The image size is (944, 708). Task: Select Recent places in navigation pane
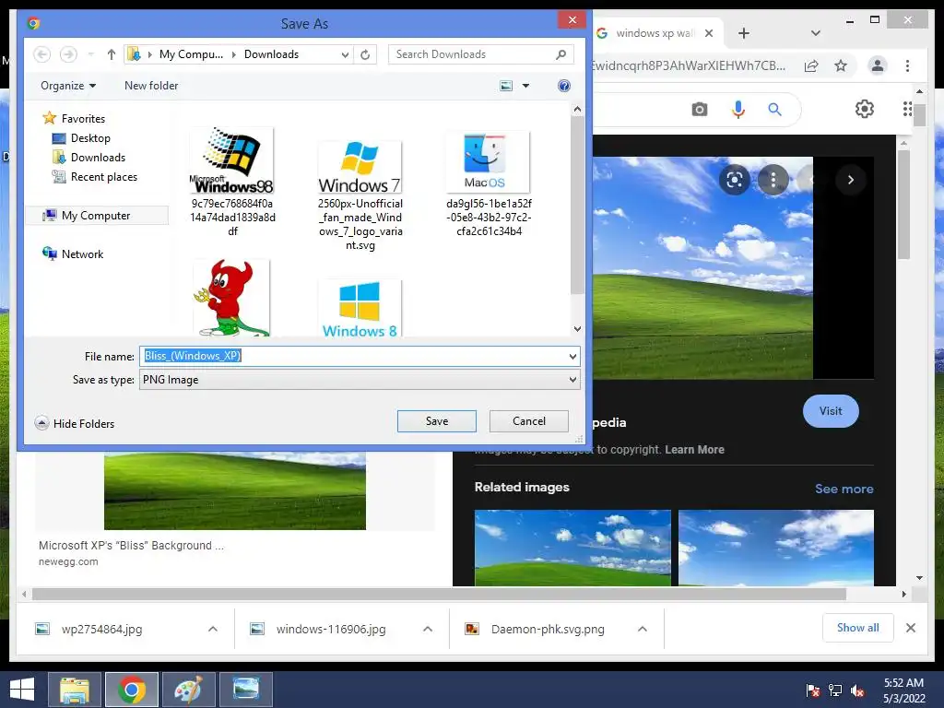[95, 176]
